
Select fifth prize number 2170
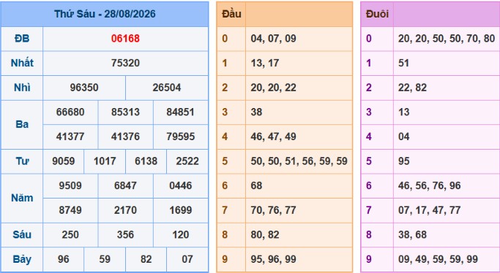(125, 209)
